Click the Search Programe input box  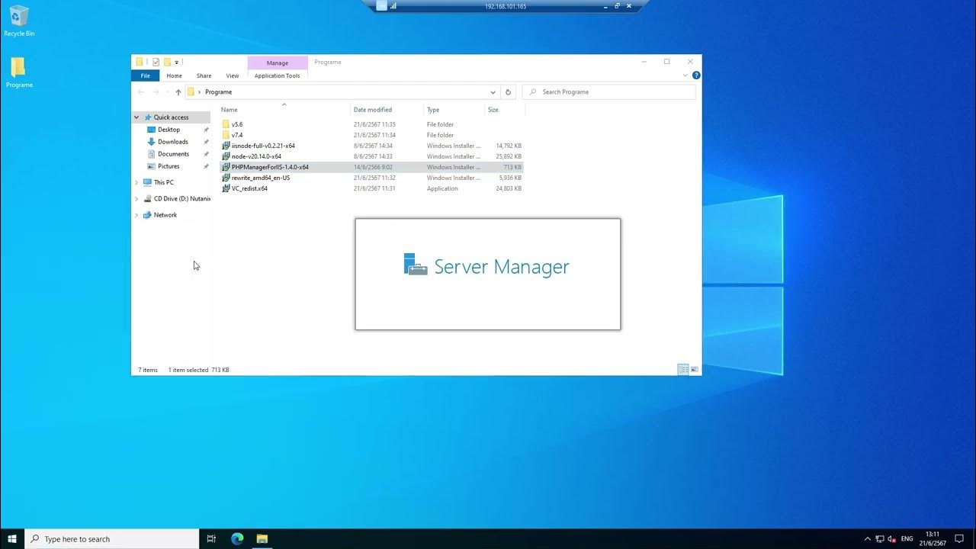tap(609, 92)
